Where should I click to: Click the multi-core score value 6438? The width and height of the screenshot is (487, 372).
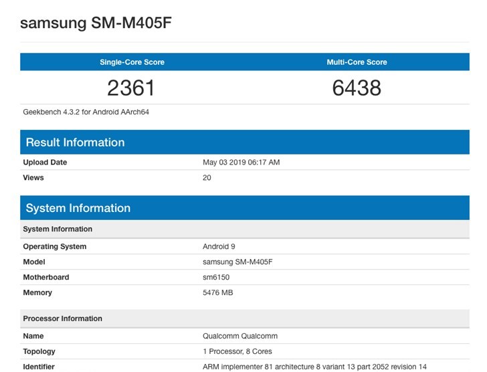[x=357, y=88]
